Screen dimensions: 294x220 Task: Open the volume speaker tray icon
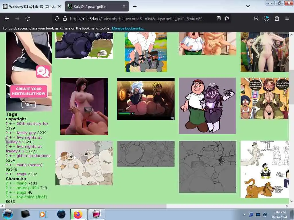tap(265, 215)
